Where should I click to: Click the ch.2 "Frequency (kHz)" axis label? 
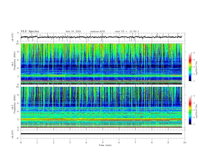(15, 104)
